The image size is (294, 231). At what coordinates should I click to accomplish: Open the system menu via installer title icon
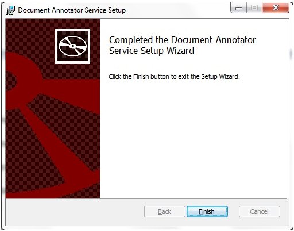(x=10, y=10)
